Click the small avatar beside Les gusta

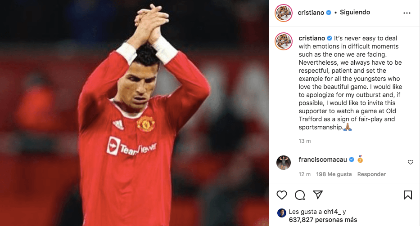(x=281, y=213)
